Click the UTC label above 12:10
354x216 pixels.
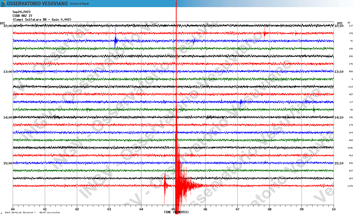340,23
